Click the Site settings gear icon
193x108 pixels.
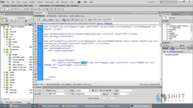click(85, 2)
